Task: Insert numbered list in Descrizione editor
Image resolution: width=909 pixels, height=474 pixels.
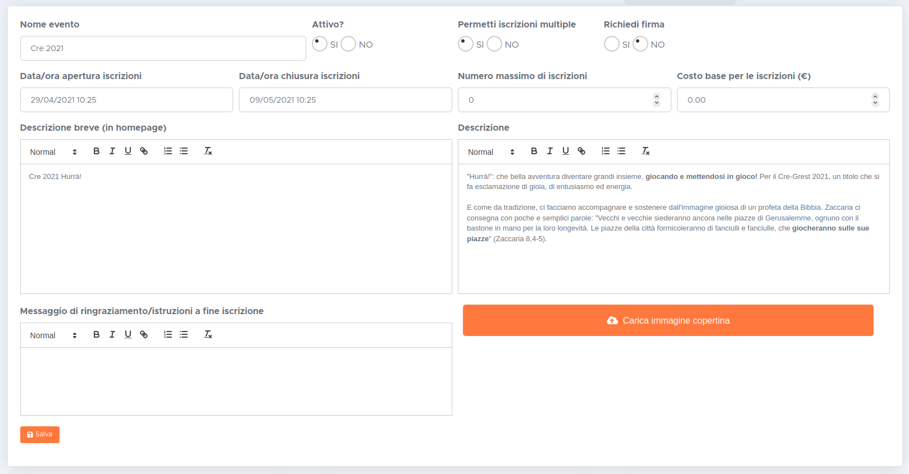Action: (605, 151)
